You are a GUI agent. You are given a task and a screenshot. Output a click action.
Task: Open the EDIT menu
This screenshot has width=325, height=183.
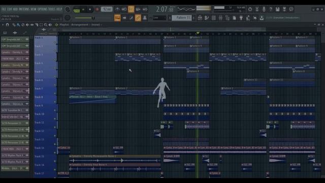(10, 9)
